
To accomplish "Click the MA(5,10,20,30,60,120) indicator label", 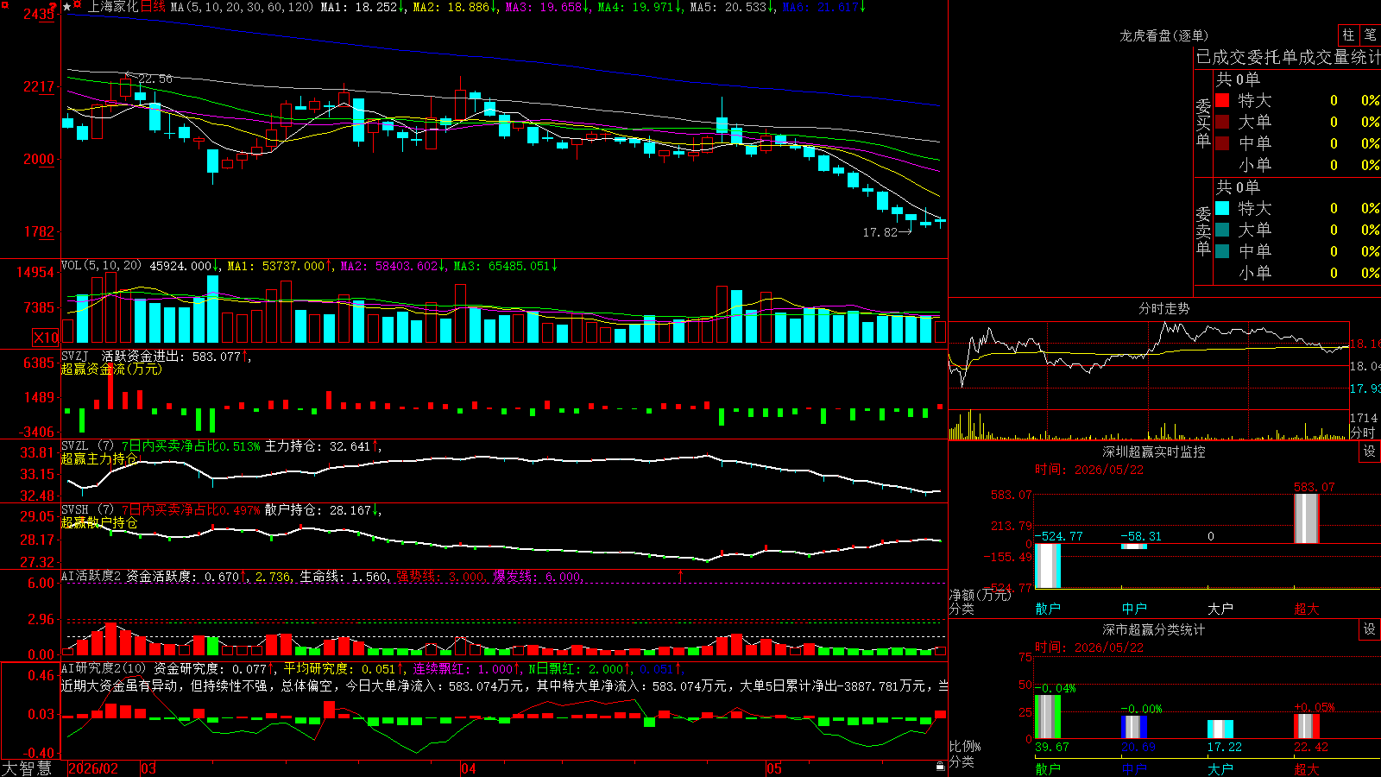I will [243, 7].
